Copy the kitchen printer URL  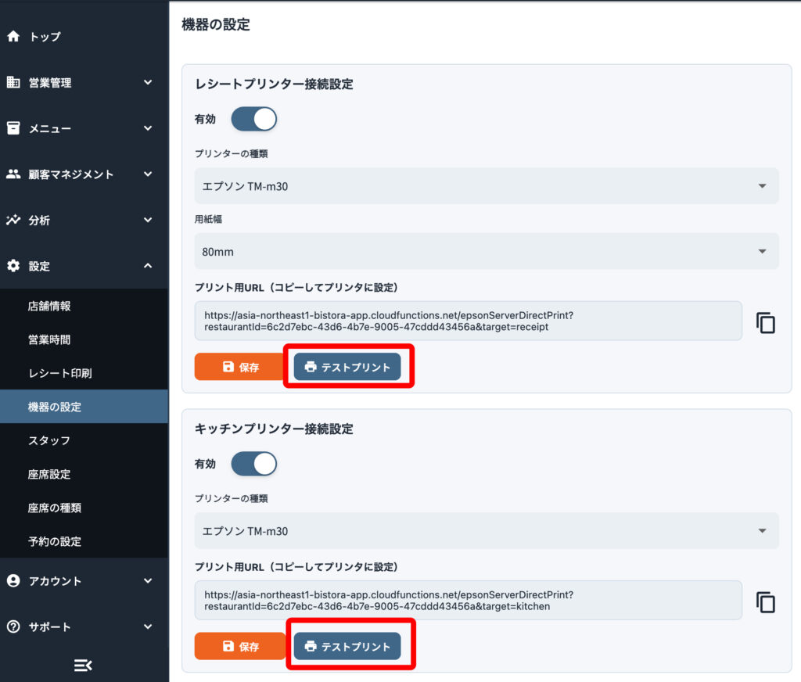(x=765, y=601)
